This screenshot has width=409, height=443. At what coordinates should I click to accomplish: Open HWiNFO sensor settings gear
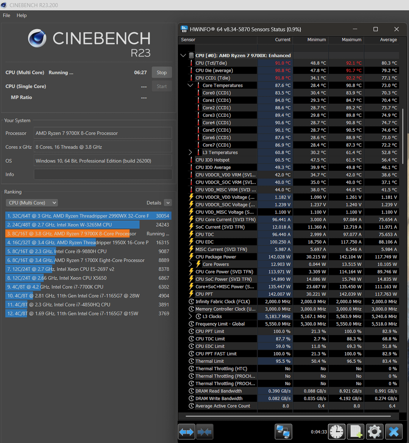[x=374, y=432]
